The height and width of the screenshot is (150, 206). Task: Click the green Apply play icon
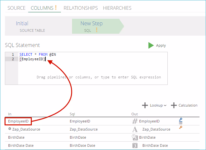pyautogui.click(x=151, y=45)
